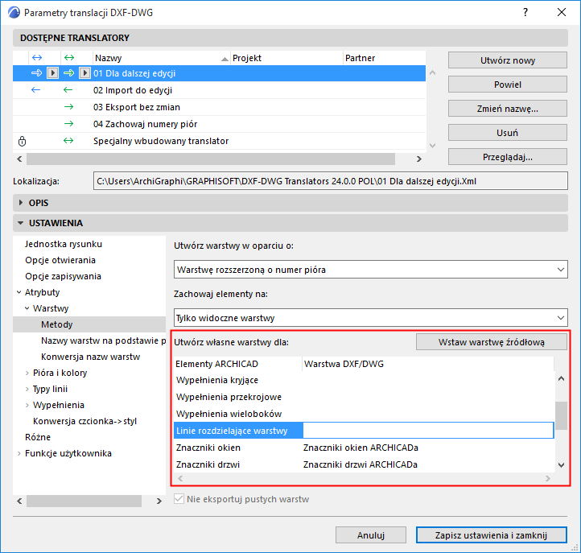Select translator 04 Zachowaj numery piór

(x=219, y=124)
